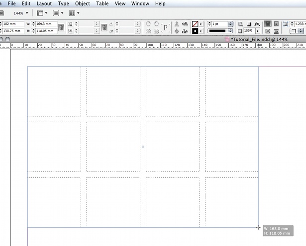Click the Arrange Documents icon
The height and width of the screenshot is (246, 306).
(x=72, y=13)
